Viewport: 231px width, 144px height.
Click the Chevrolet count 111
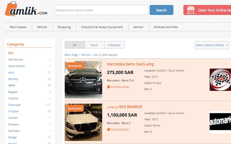[x=48, y=105]
